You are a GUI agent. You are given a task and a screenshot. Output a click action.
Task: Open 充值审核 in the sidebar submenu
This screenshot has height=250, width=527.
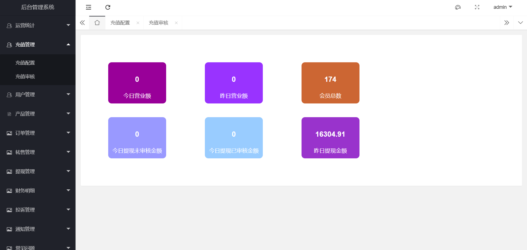pyautogui.click(x=25, y=77)
